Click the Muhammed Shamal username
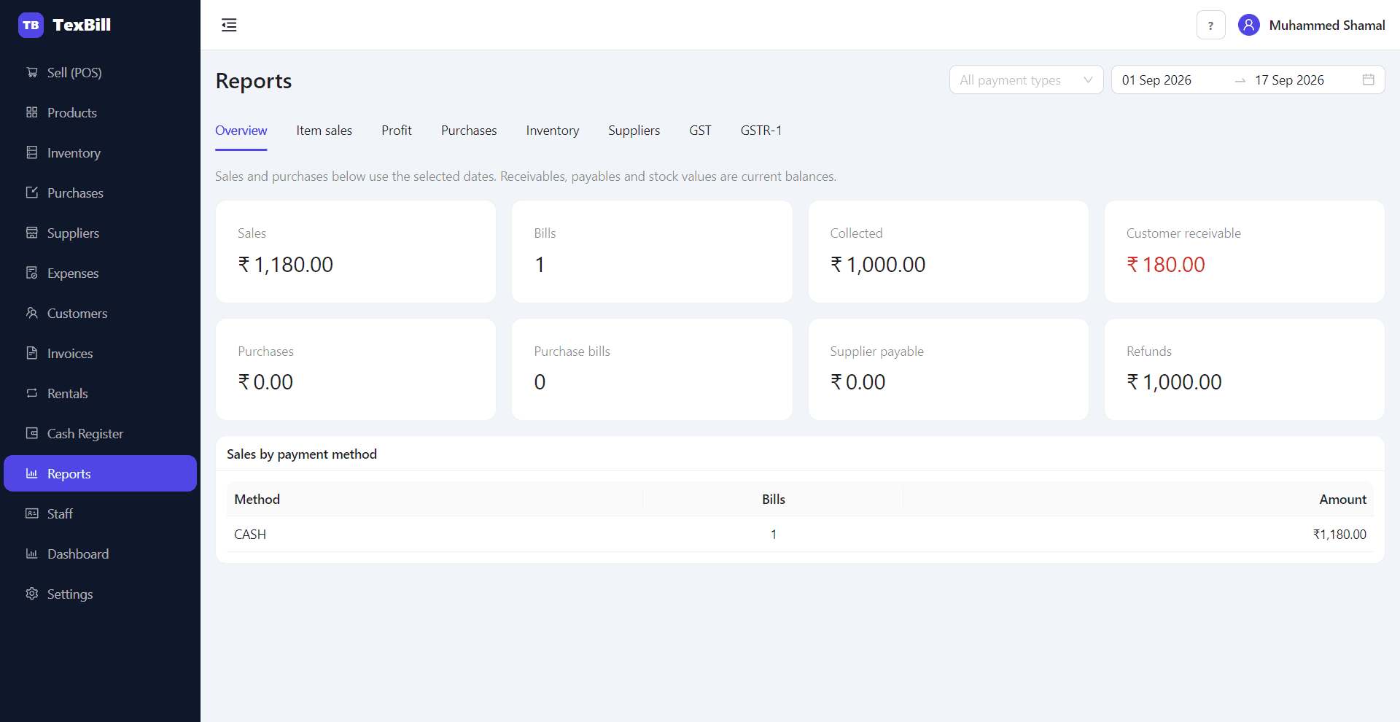Screen dimensions: 1400x722 pos(1326,26)
